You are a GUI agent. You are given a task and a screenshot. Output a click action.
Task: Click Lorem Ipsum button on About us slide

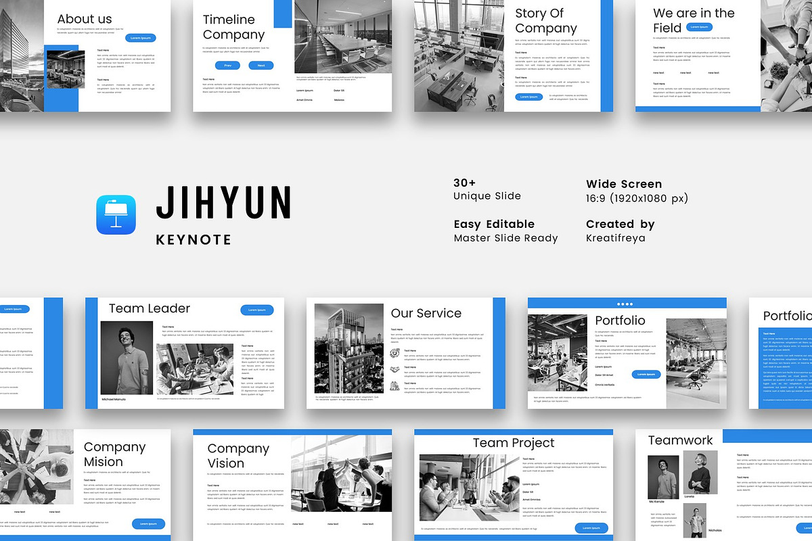[x=140, y=38]
